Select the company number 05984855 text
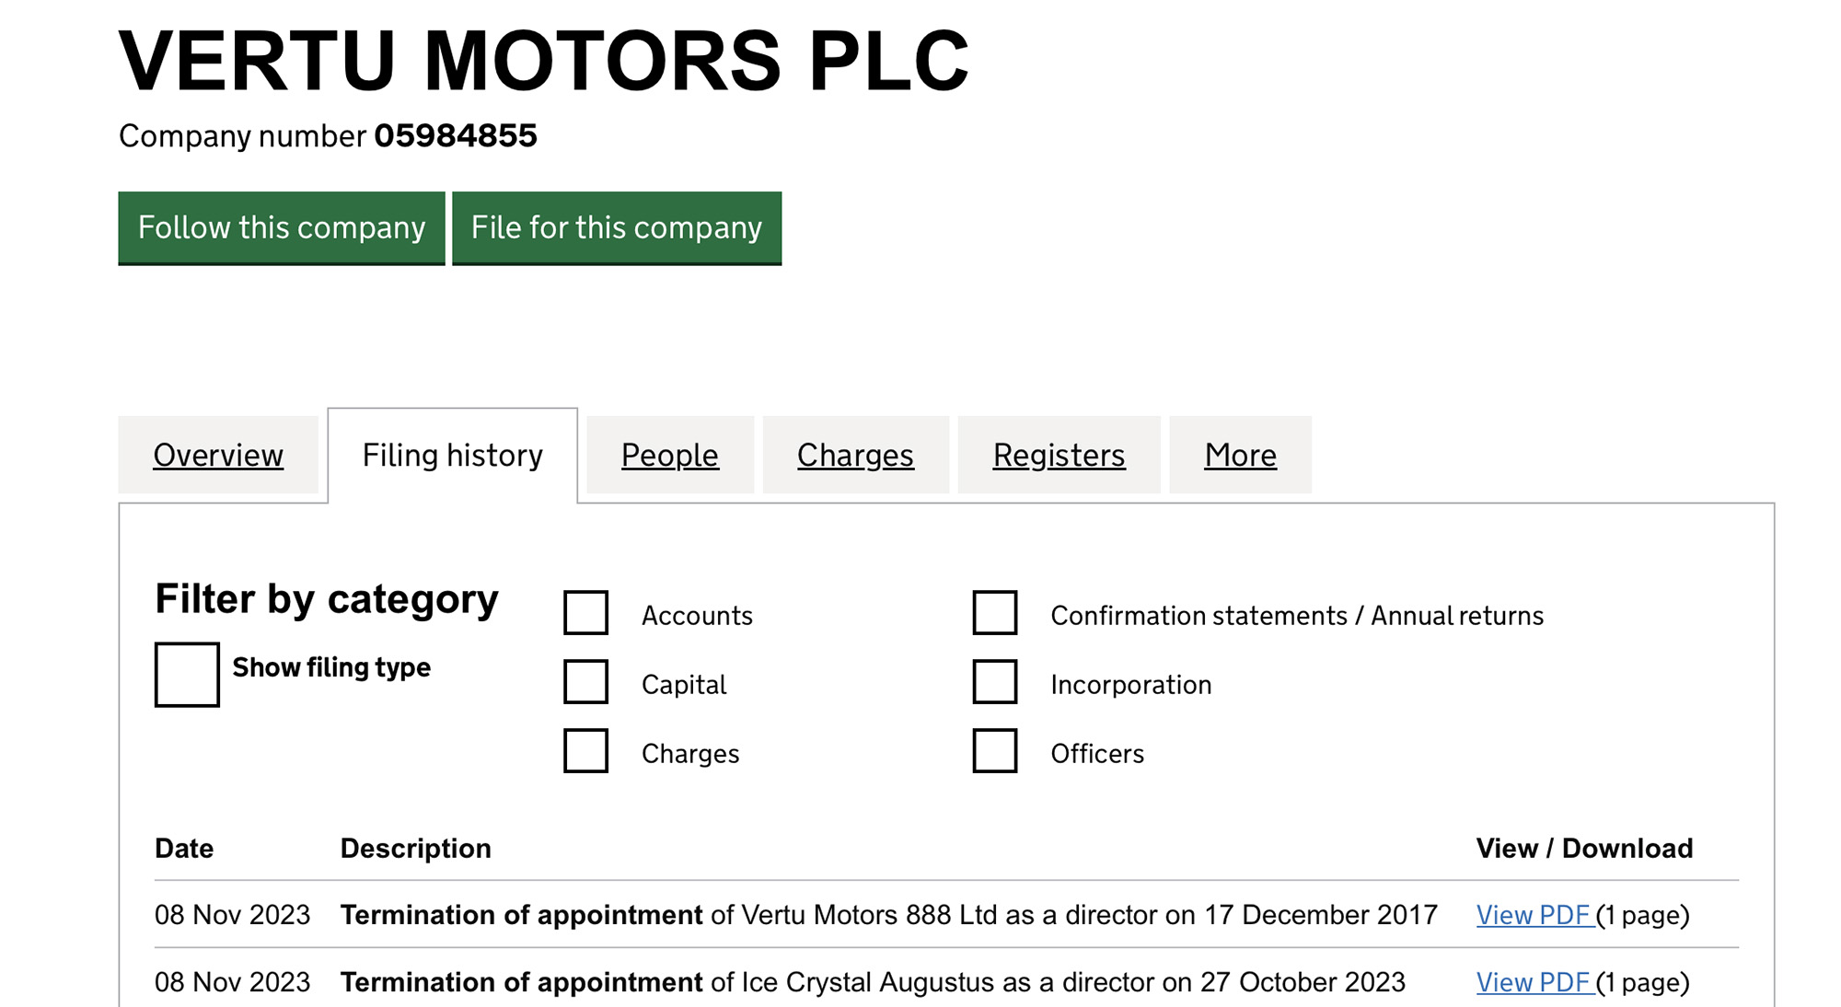Viewport: 1841px width, 1007px height. point(455,135)
